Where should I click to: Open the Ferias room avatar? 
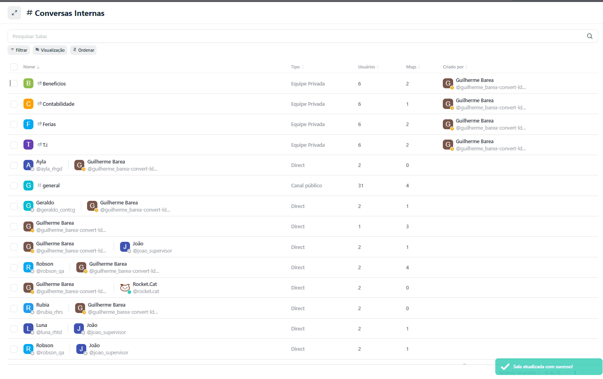(28, 124)
